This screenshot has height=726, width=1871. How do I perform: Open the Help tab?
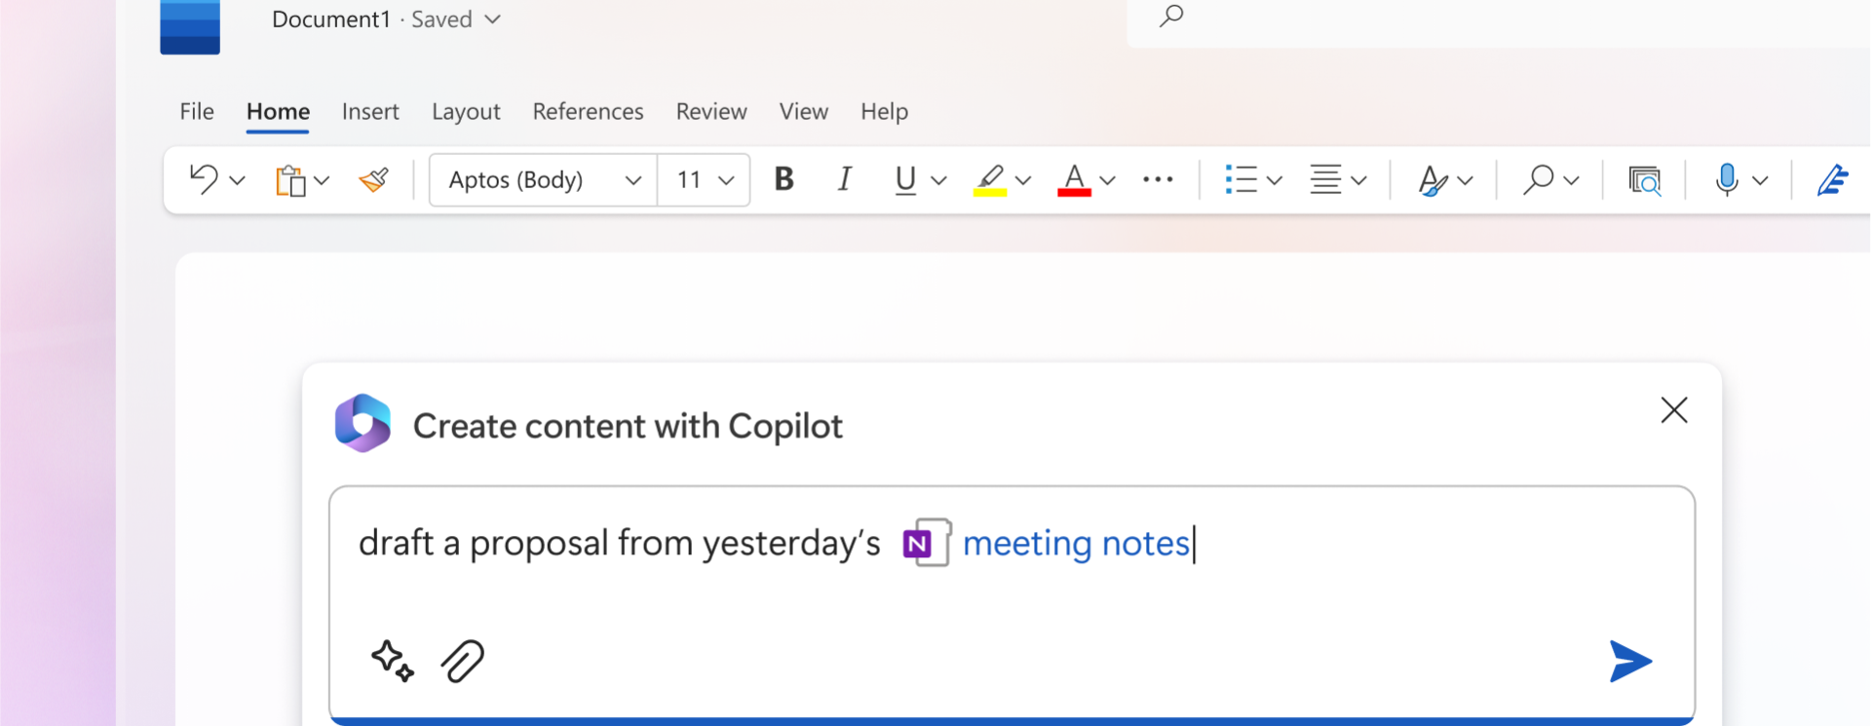pos(884,112)
